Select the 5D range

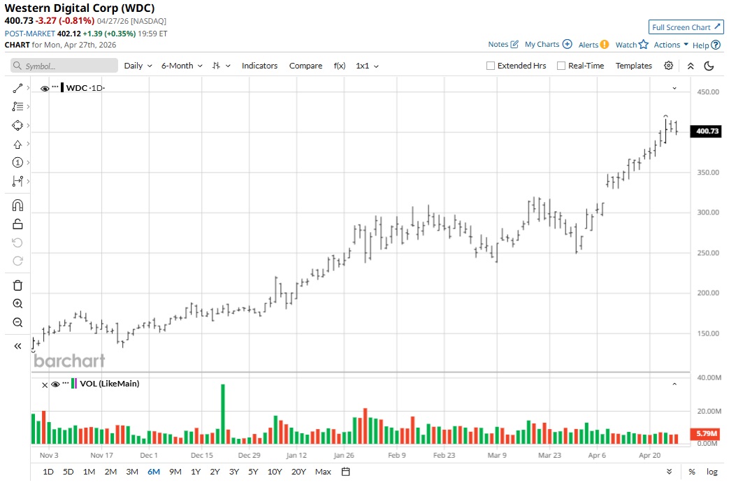(x=68, y=472)
